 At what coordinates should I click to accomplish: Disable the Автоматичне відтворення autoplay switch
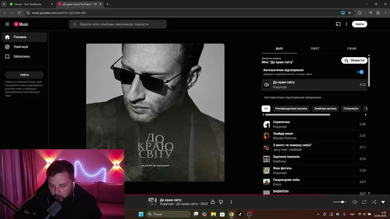(x=360, y=72)
